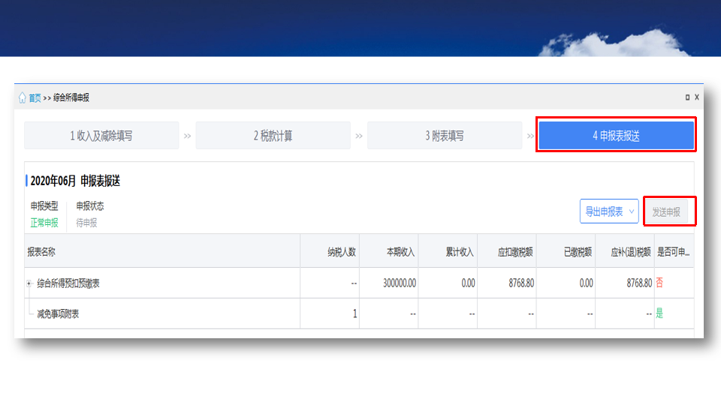Select the 综合所得预扣预缴表 row name

coord(68,283)
